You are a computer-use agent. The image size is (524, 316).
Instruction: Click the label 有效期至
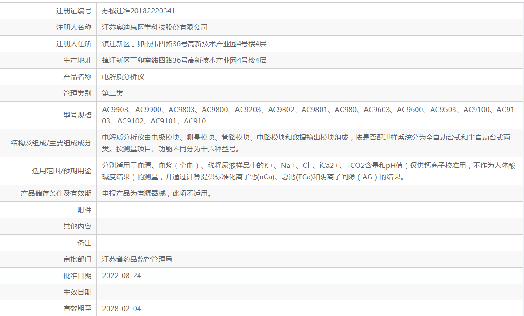(x=77, y=308)
